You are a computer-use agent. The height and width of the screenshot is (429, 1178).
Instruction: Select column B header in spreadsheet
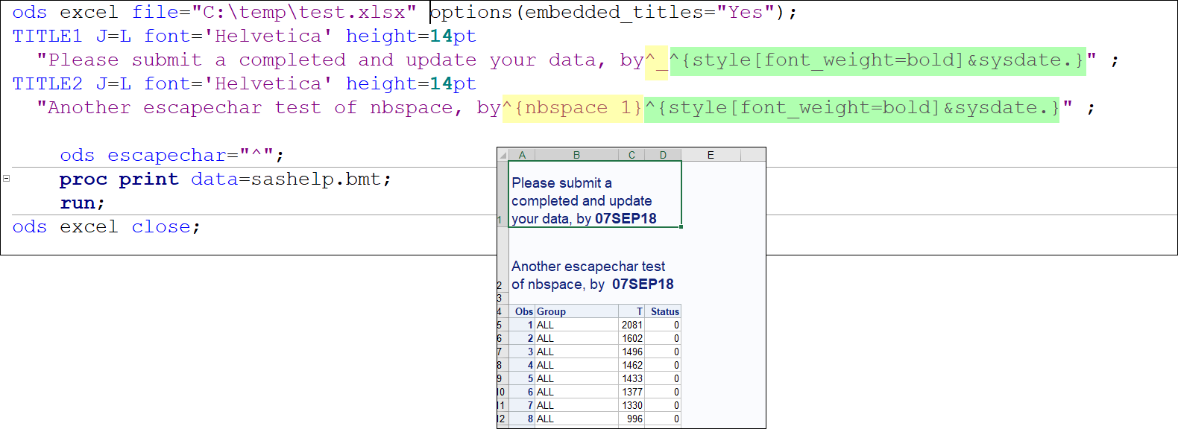tap(576, 155)
